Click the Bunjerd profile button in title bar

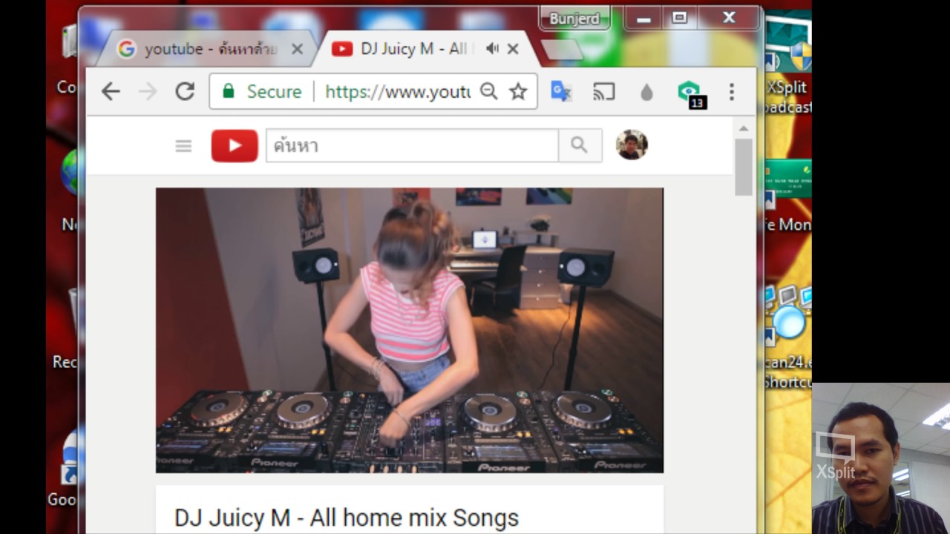[574, 19]
